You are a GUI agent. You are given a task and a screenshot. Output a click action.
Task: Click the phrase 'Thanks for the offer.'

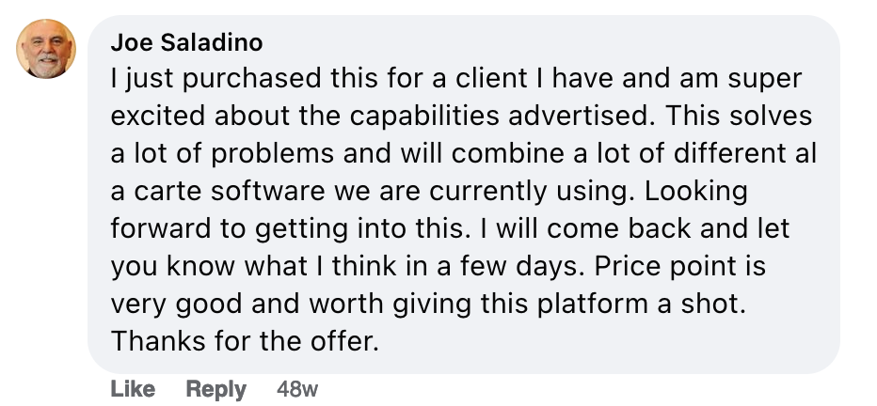[x=245, y=340]
